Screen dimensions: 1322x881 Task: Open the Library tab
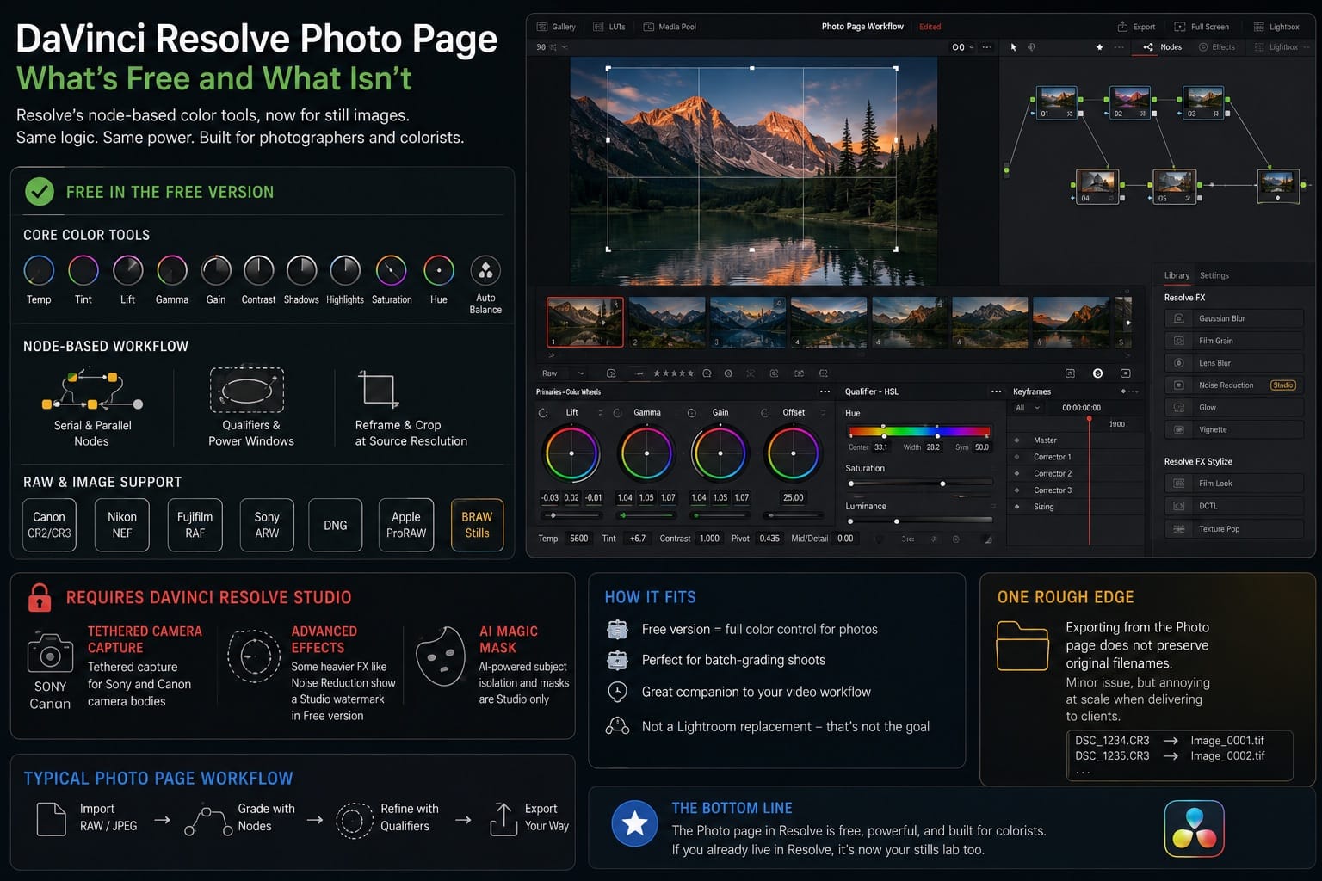[x=1177, y=275]
